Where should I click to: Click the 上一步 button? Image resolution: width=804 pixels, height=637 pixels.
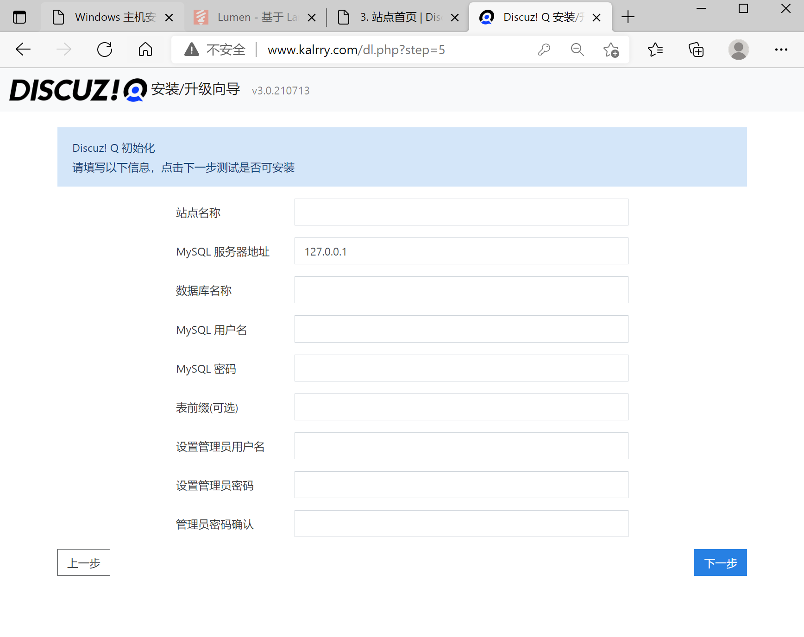[x=83, y=562]
